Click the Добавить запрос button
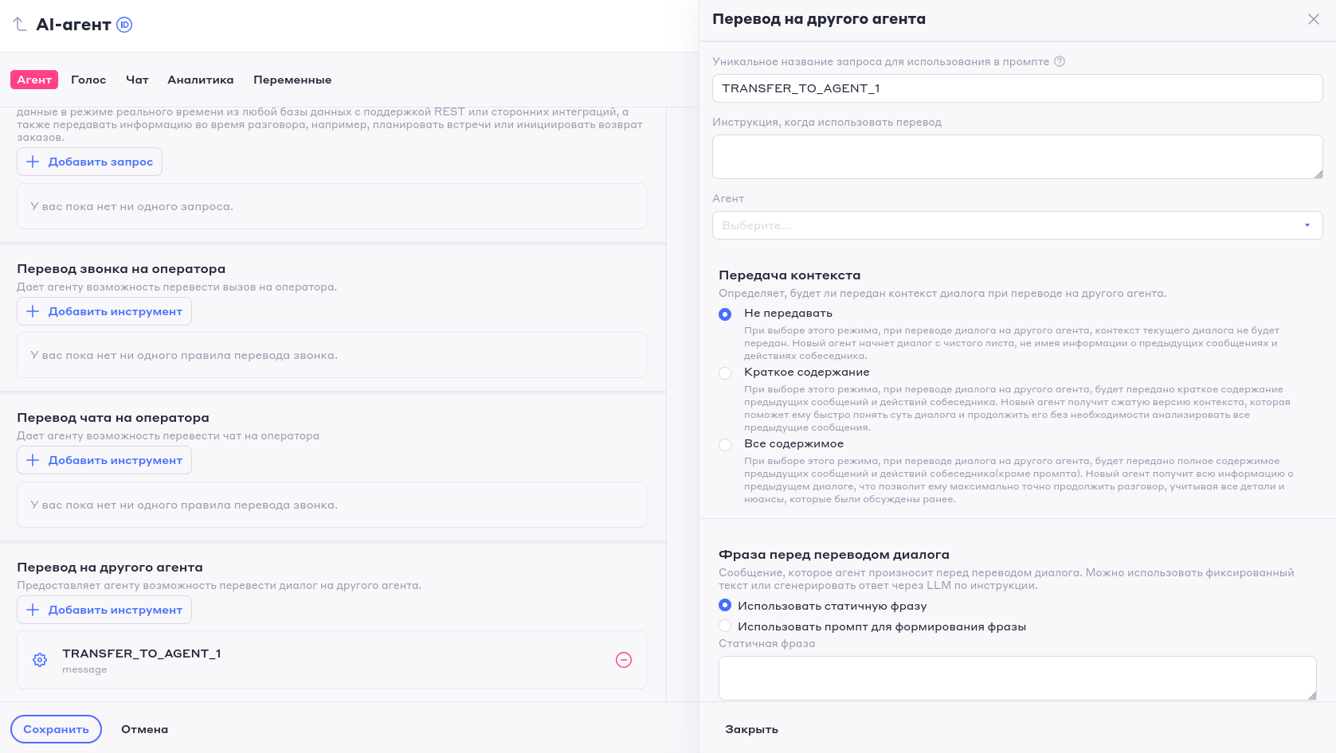The width and height of the screenshot is (1336, 753). point(90,162)
